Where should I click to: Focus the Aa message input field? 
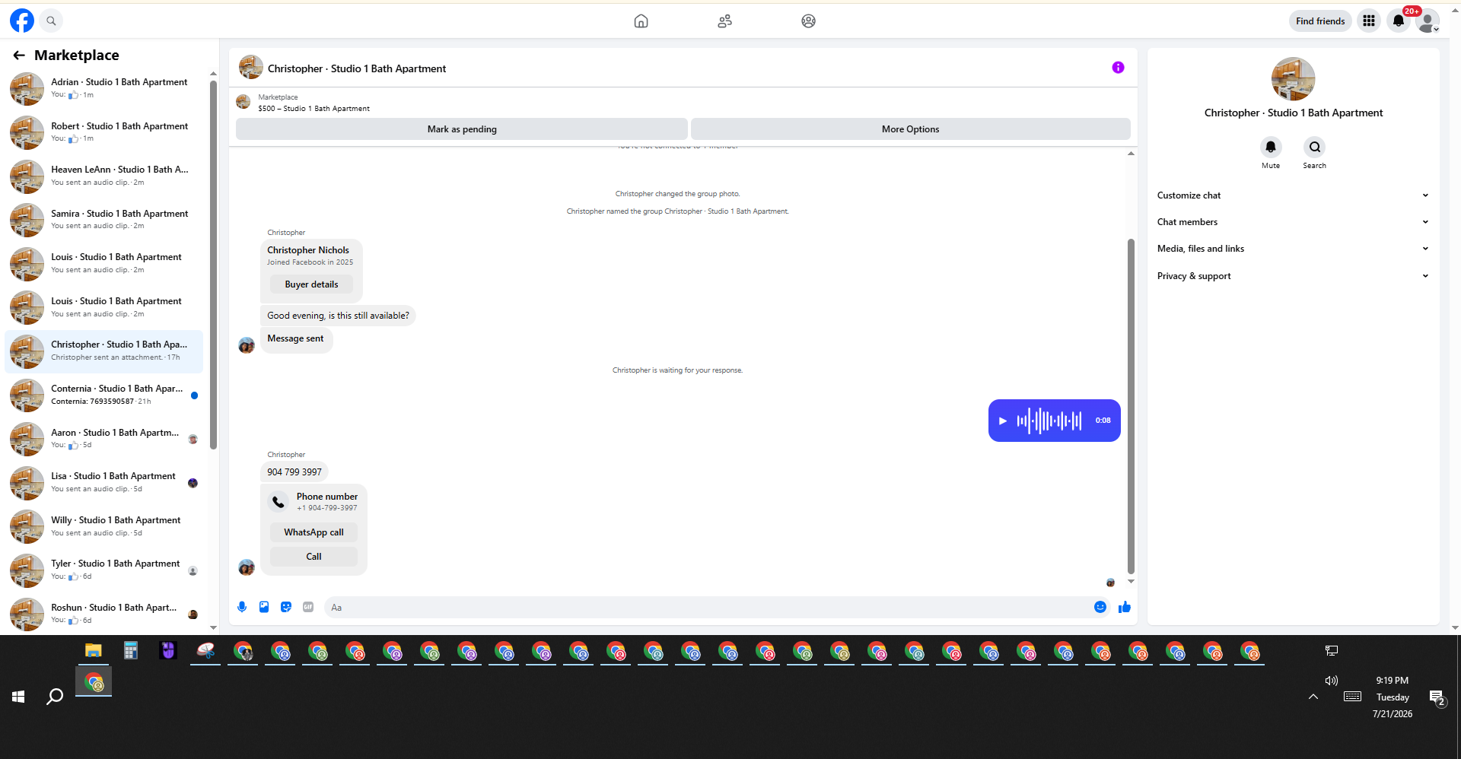coord(708,607)
